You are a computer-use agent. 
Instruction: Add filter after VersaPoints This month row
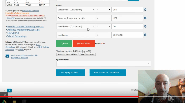(x=145, y=26)
